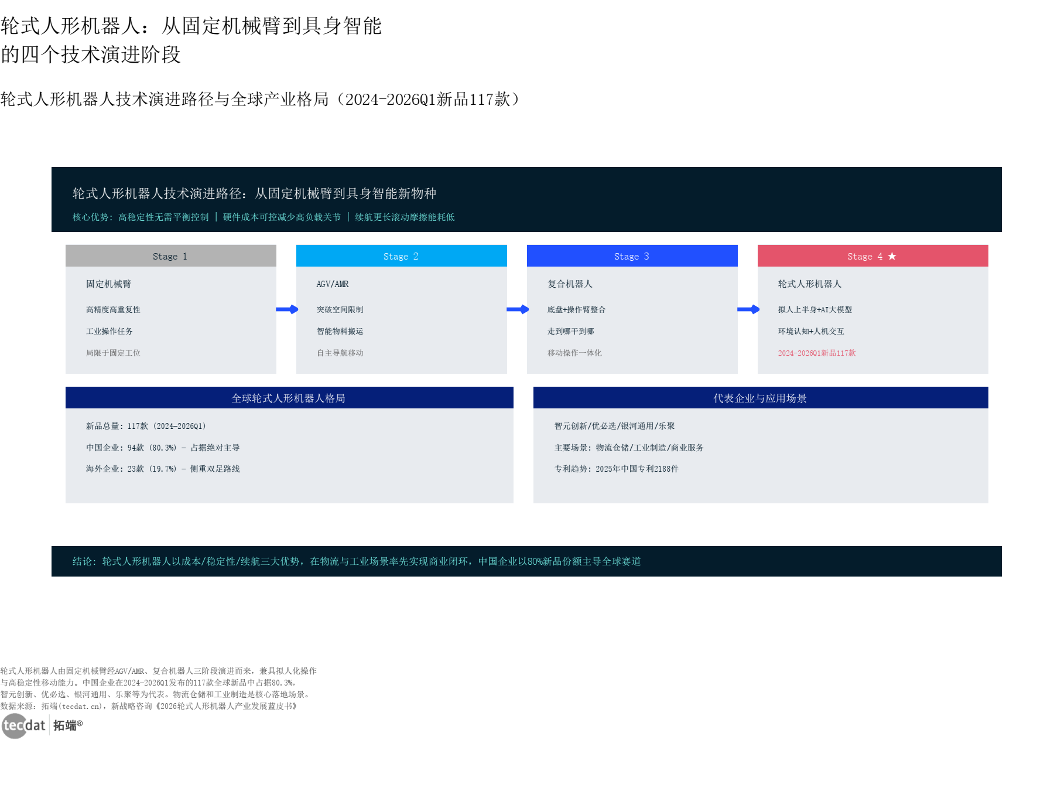Click the main title 轮式人形机器人：从固定机械臂到具身智能
The image size is (1054, 791).
191,26
